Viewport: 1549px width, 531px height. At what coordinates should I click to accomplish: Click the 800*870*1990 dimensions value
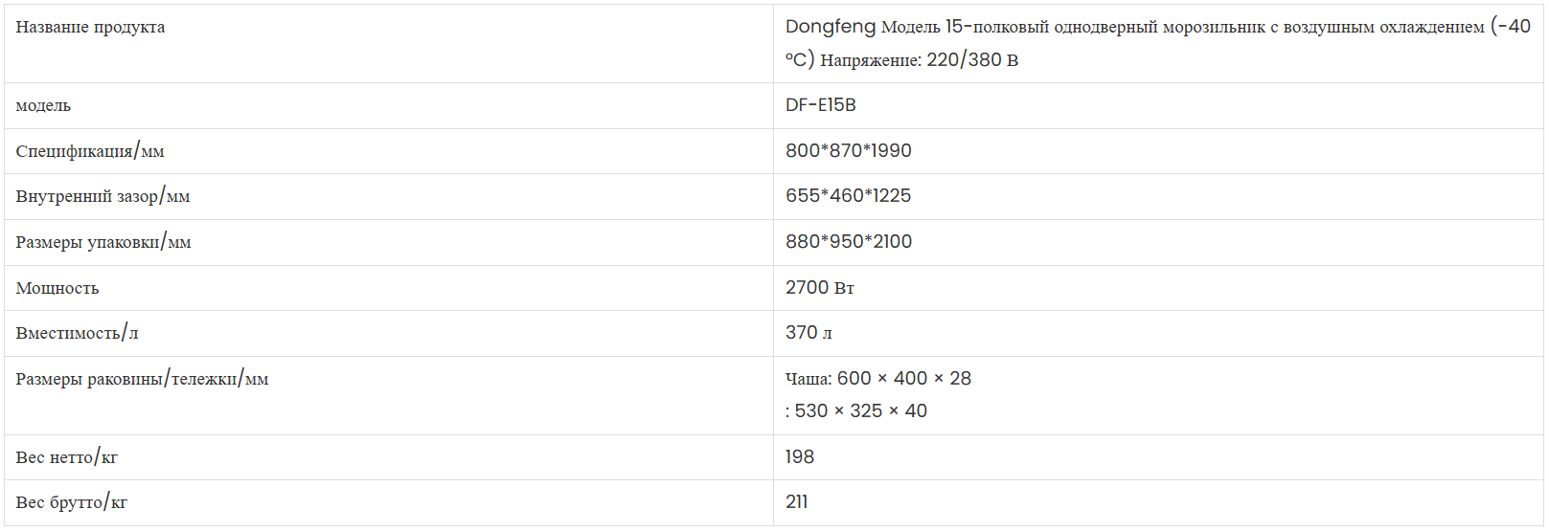tap(848, 151)
